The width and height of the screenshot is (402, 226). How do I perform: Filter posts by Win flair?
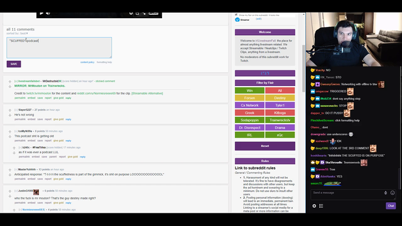click(249, 90)
